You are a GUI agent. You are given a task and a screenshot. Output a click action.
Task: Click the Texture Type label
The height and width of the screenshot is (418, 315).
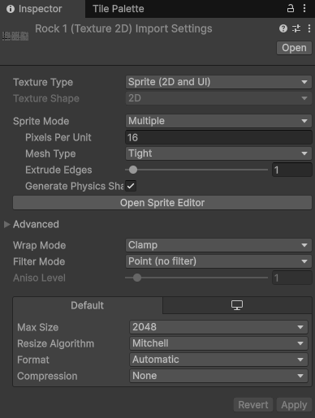click(43, 82)
